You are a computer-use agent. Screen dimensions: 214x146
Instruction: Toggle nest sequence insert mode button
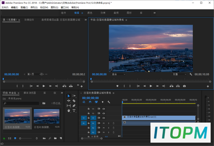(84, 102)
